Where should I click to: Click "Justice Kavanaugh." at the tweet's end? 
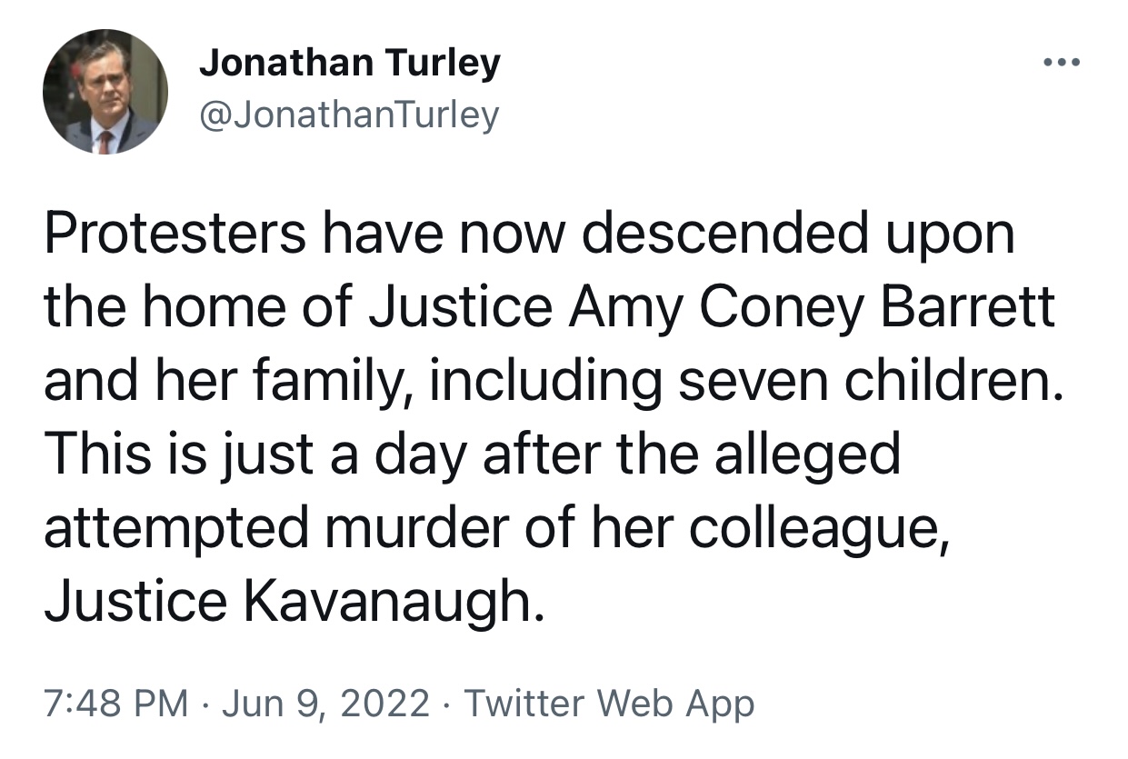295,602
